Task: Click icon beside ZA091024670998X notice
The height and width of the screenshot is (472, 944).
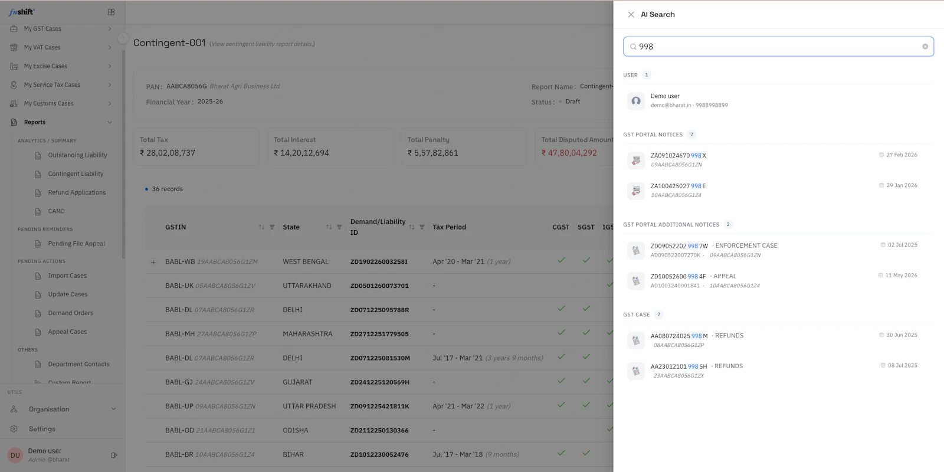Action: (x=635, y=160)
